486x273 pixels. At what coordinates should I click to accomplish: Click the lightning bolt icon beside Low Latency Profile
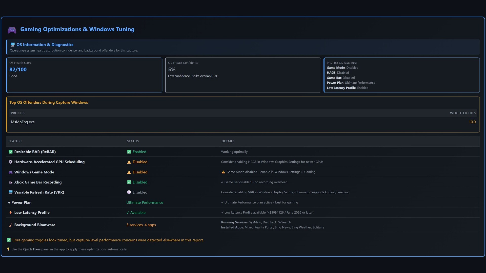point(11,213)
